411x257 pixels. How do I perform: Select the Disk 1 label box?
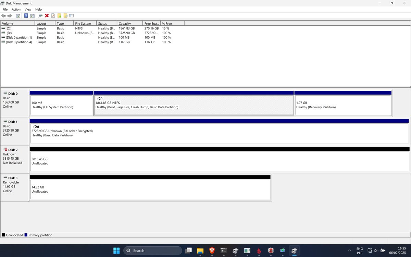click(x=15, y=132)
